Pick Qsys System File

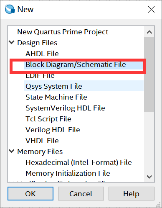(x=54, y=86)
